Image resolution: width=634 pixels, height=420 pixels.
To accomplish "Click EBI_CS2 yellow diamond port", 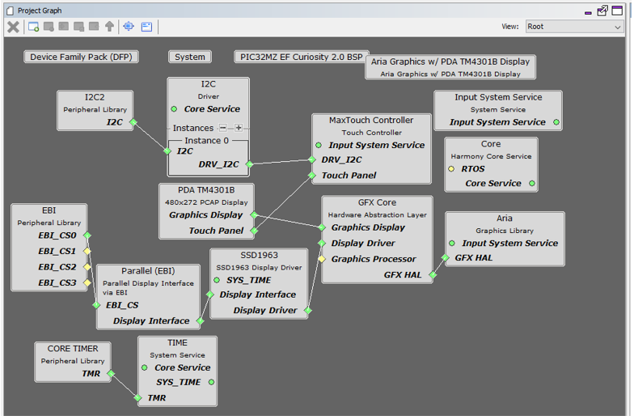I will pos(87,267).
